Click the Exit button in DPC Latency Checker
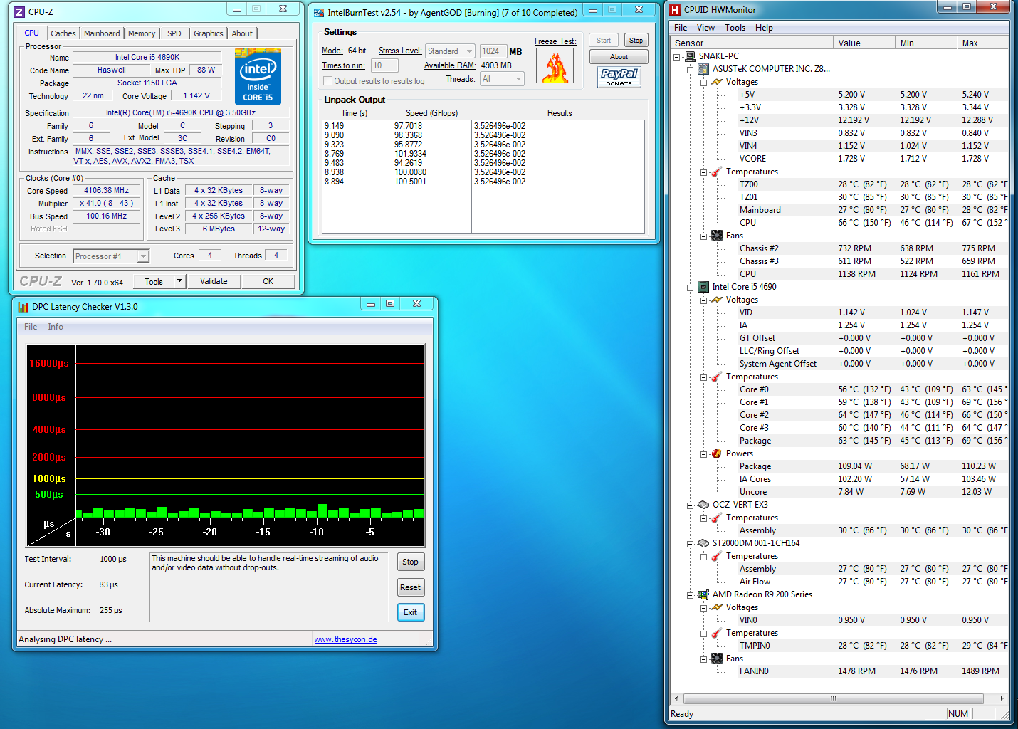This screenshot has width=1018, height=729. tap(411, 612)
